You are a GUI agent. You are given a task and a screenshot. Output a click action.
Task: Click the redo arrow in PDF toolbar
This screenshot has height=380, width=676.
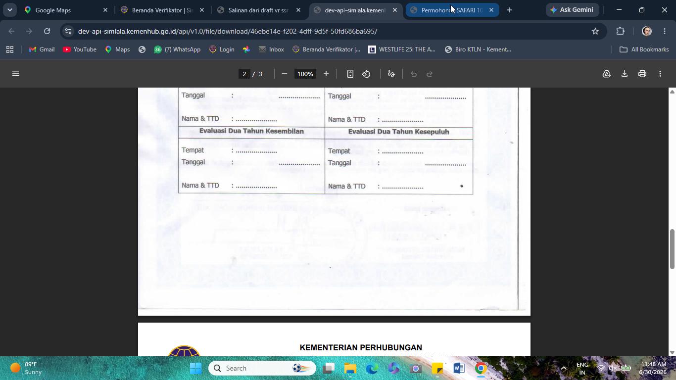[x=430, y=74]
